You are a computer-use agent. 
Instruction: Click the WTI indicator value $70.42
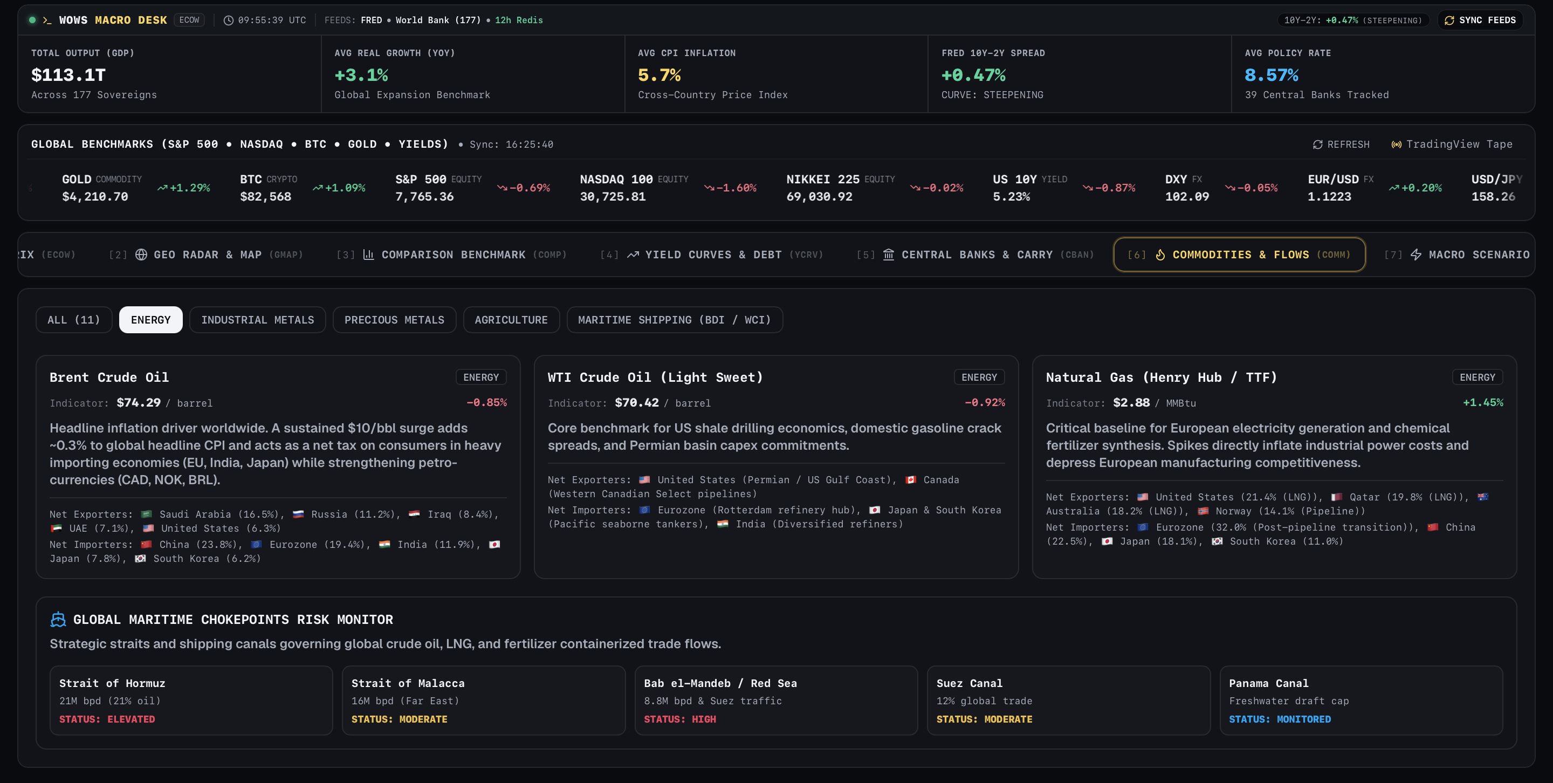coord(637,403)
